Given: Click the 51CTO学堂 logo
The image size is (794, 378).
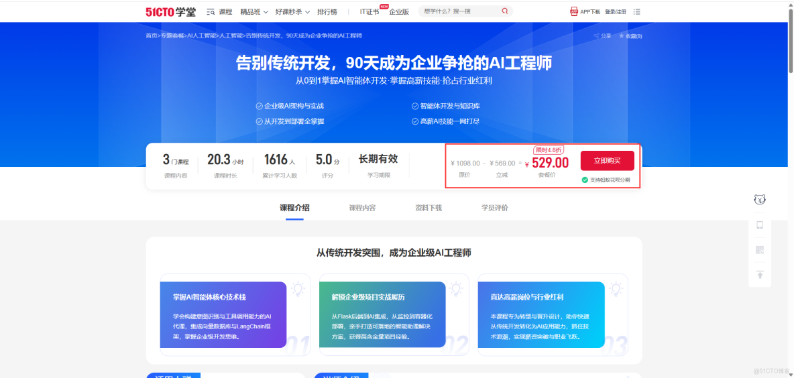Looking at the screenshot, I should tap(170, 11).
